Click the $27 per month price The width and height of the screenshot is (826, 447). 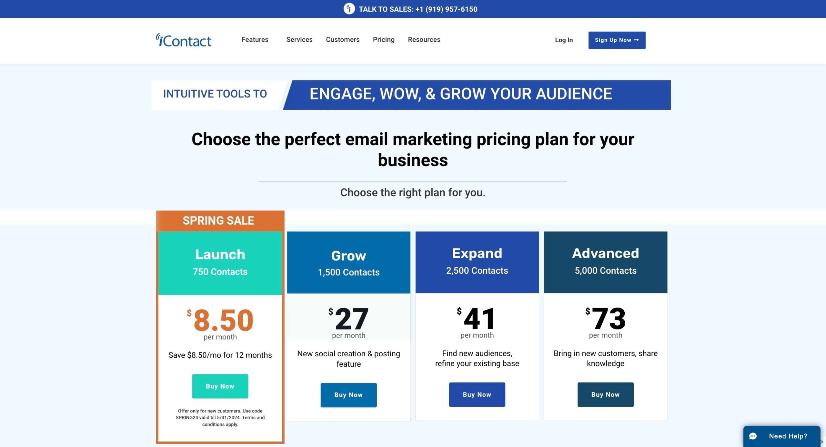pos(348,322)
